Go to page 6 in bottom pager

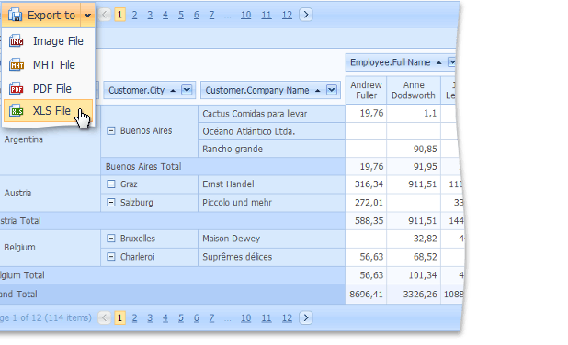point(197,317)
